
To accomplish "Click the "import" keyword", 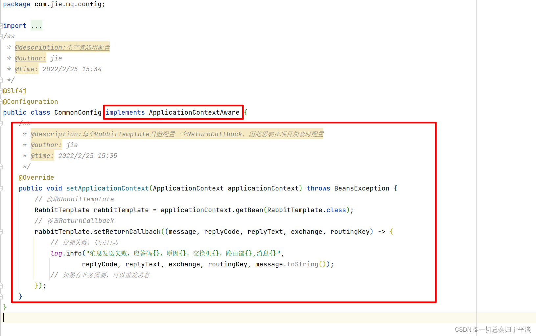I will tap(15, 26).
